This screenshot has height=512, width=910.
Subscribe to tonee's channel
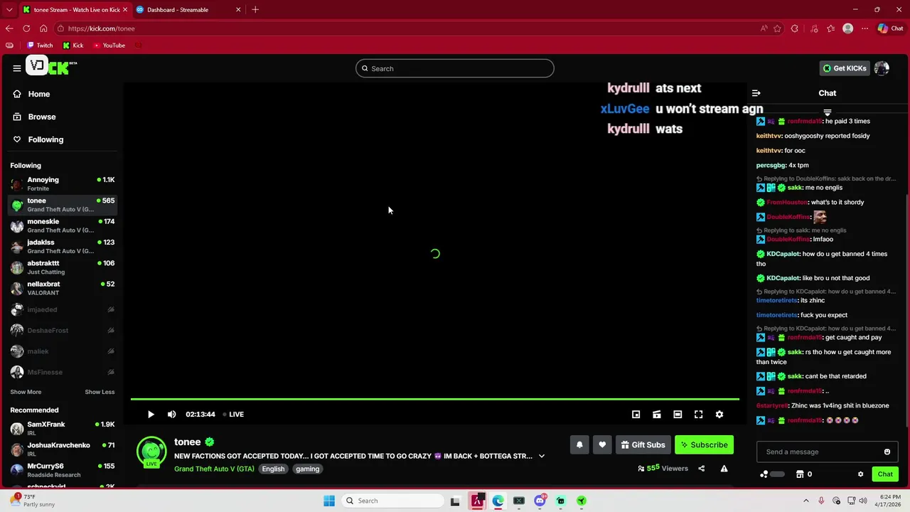tap(704, 445)
